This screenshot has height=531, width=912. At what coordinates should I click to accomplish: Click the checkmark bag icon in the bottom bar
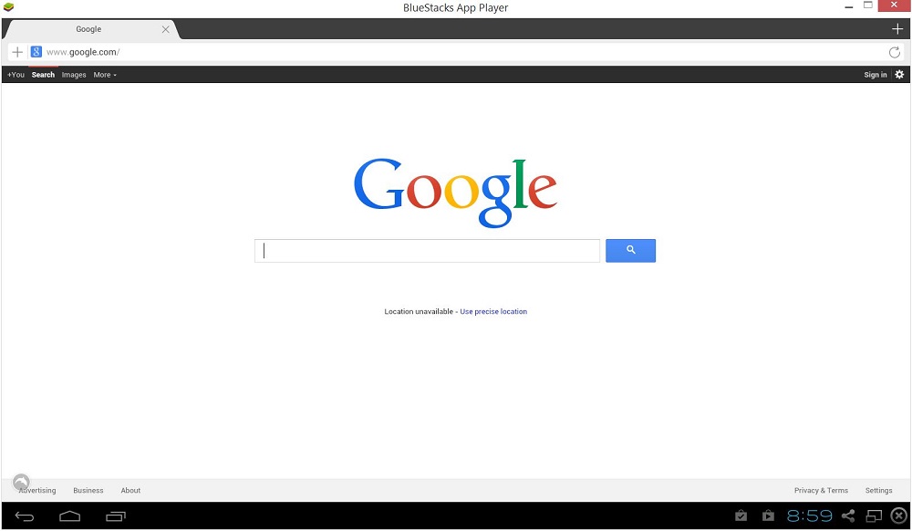pos(741,515)
